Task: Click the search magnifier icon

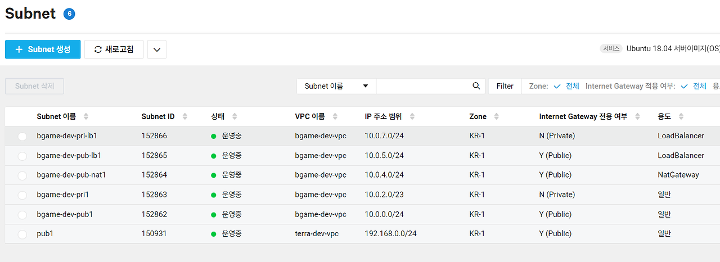Action: click(x=476, y=86)
